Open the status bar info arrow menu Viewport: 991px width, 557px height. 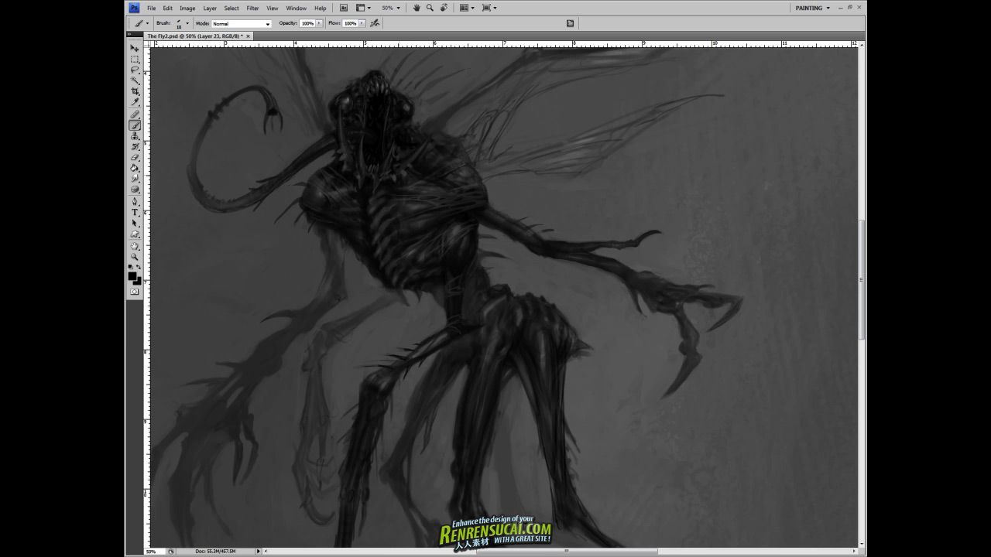click(259, 551)
